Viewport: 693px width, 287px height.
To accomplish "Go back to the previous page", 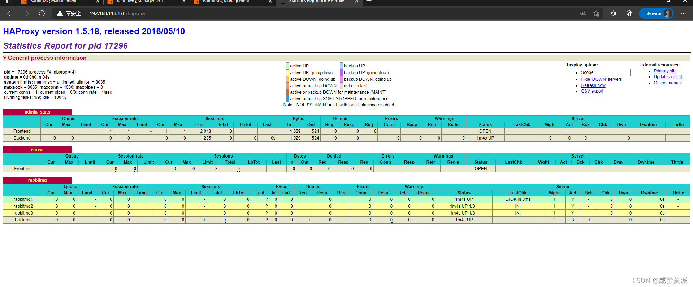I will pos(10,13).
